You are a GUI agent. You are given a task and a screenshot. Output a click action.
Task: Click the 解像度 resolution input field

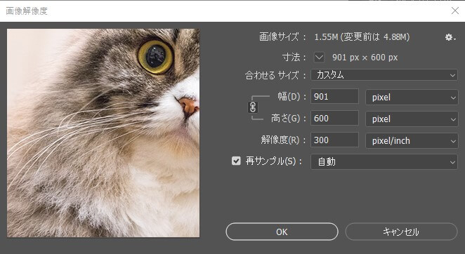point(334,140)
